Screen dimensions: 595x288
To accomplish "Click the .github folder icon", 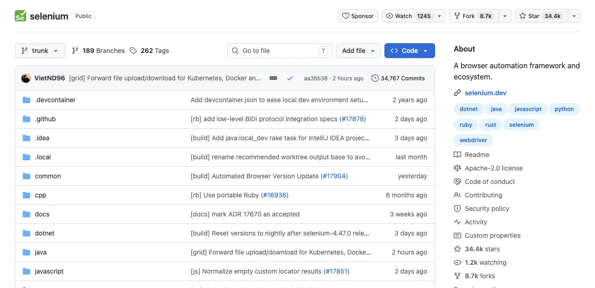I will 26,119.
